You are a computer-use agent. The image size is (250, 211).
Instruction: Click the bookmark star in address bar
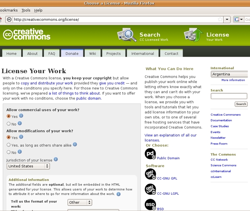click(220, 20)
